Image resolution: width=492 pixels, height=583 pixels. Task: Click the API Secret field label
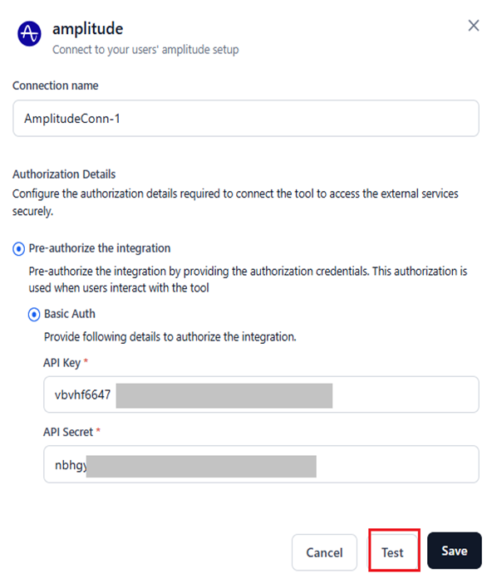(68, 432)
